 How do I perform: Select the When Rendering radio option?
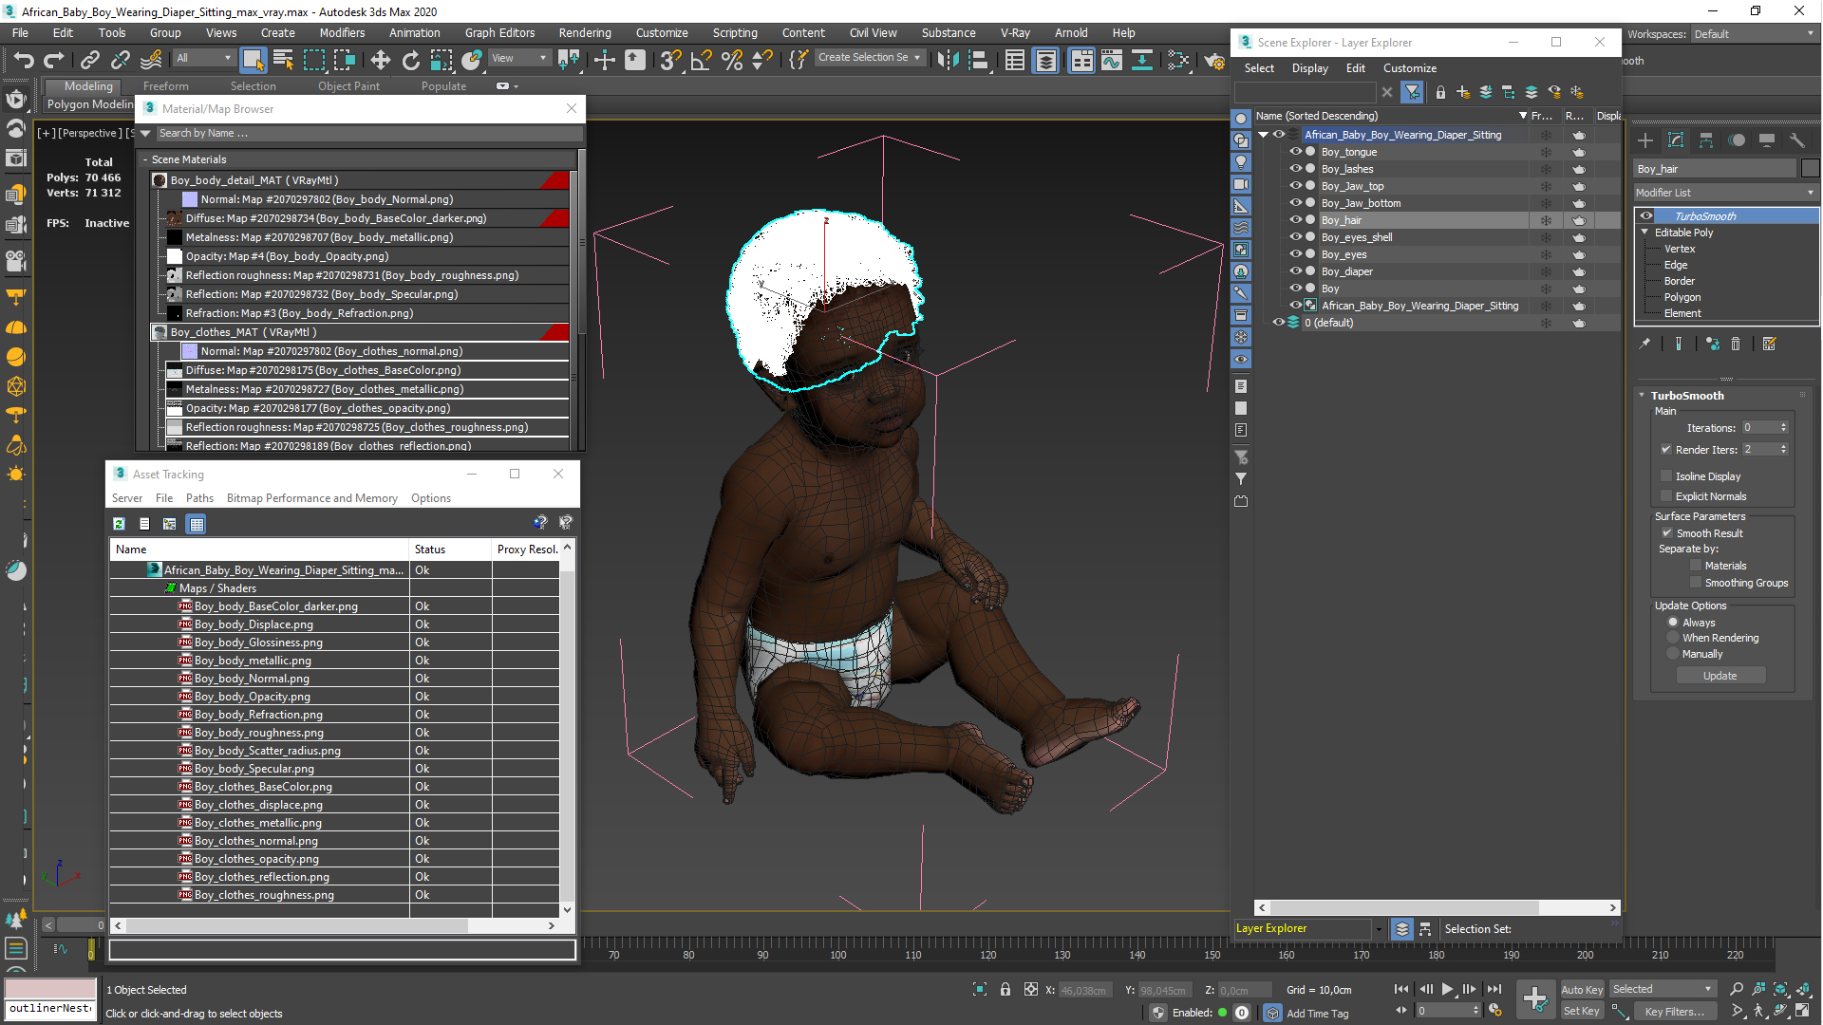pos(1673,639)
